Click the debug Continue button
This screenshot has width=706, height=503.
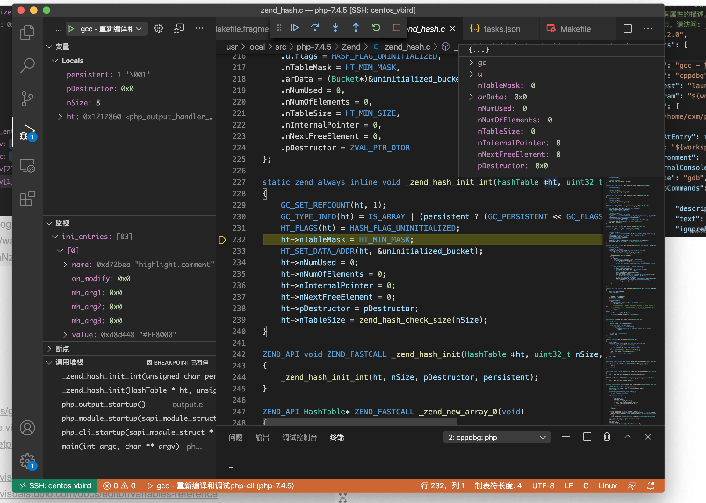(295, 28)
